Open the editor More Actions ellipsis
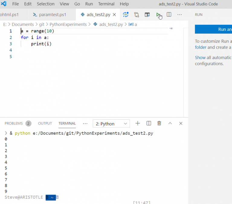The width and height of the screenshot is (232, 204). click(x=179, y=15)
